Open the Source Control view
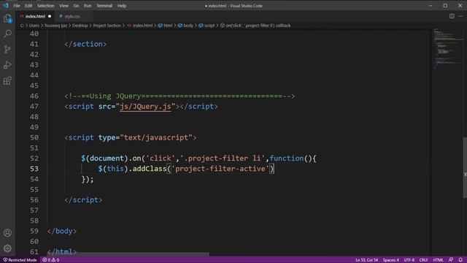Viewport: 467px width, 263px height. (7, 49)
